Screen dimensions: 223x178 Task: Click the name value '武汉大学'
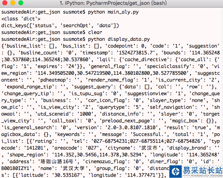[74, 168]
